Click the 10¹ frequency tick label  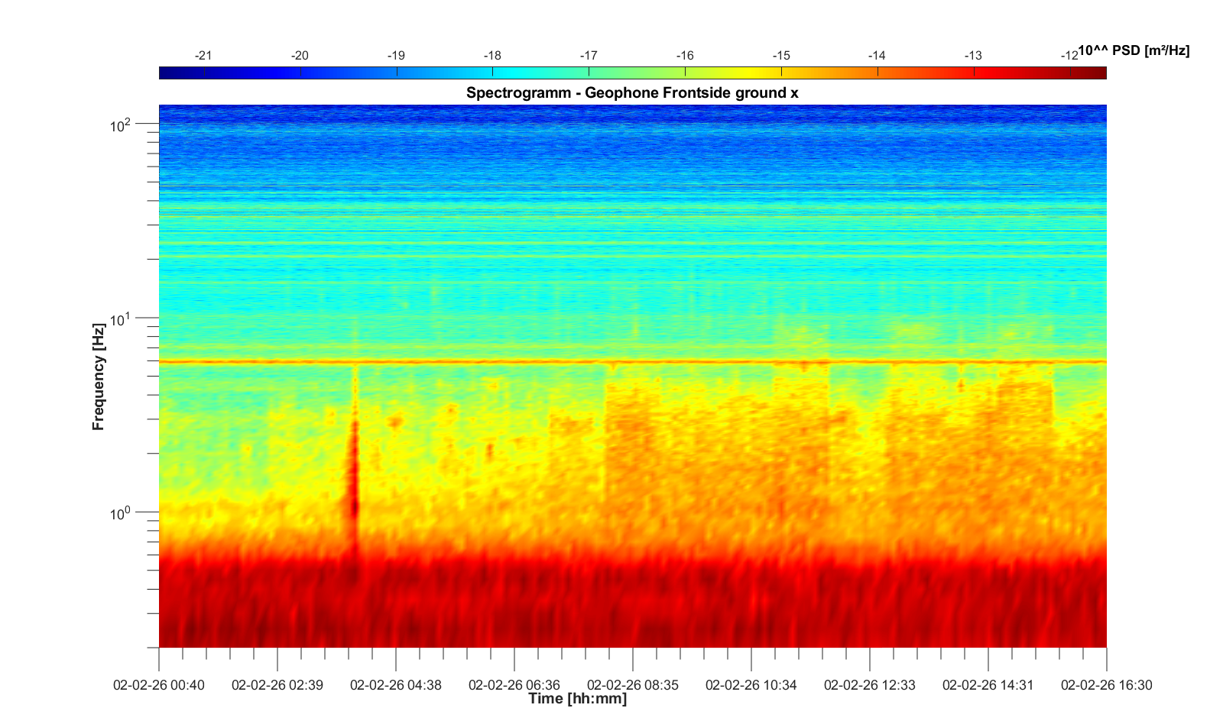pyautogui.click(x=121, y=318)
